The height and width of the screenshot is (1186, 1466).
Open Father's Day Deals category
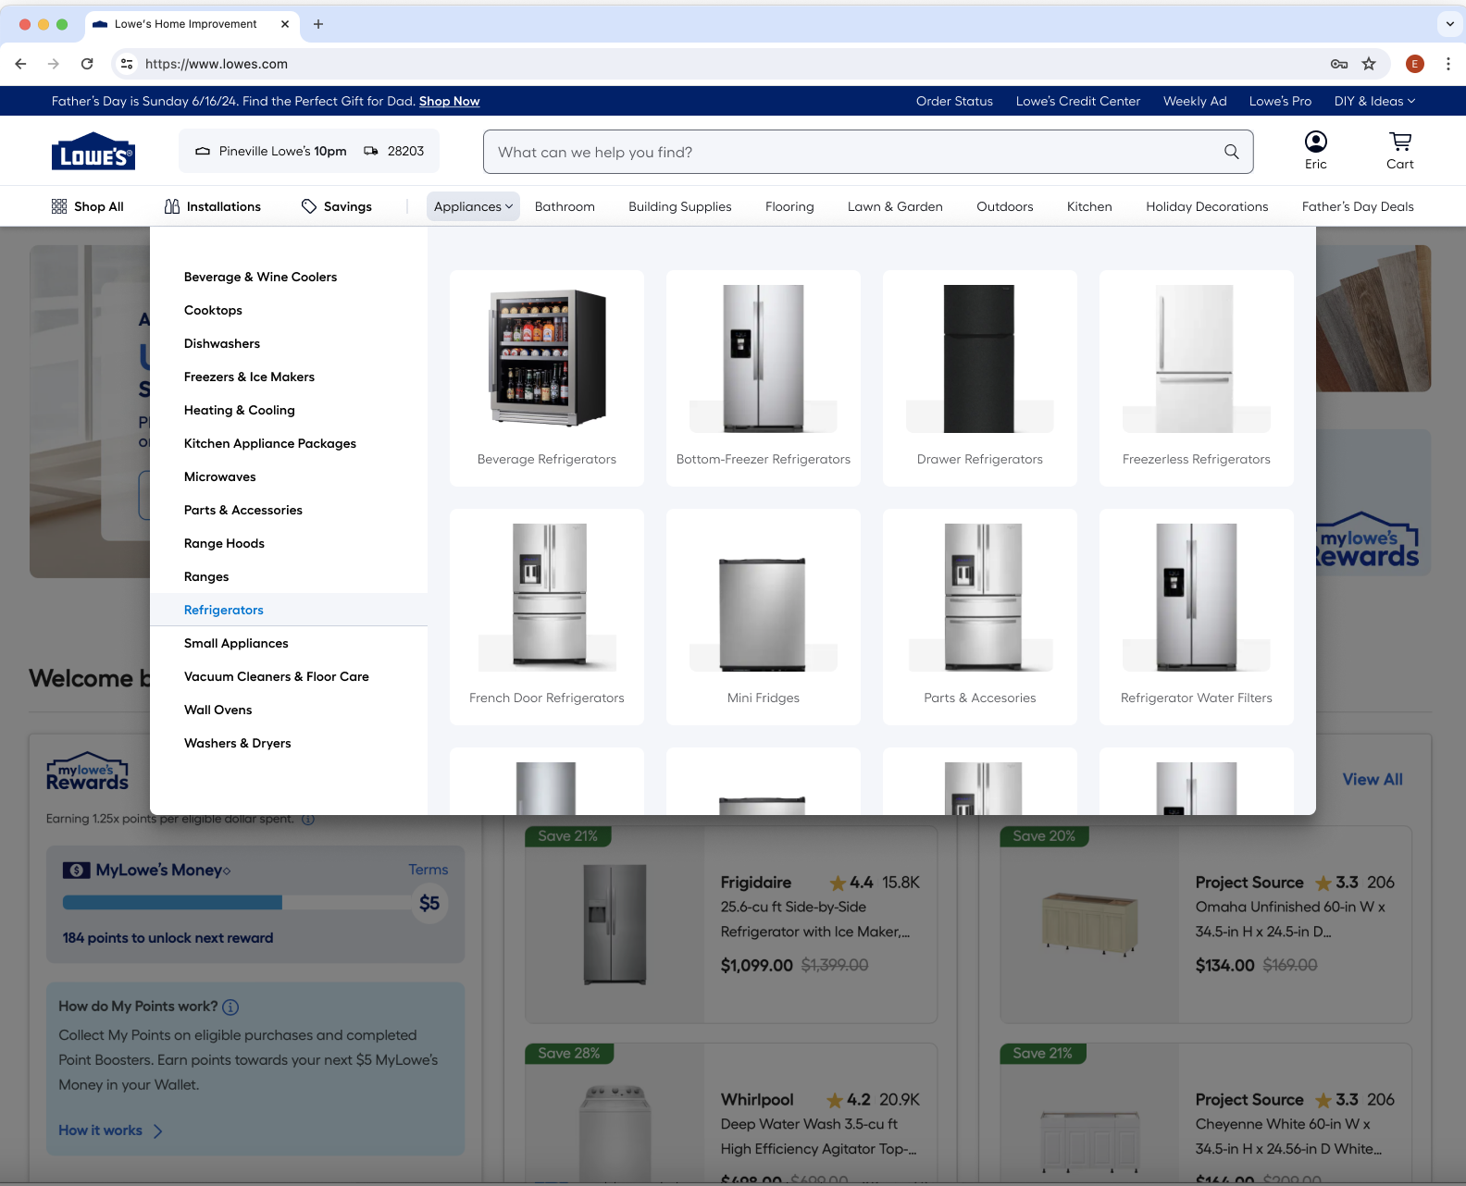click(x=1358, y=206)
